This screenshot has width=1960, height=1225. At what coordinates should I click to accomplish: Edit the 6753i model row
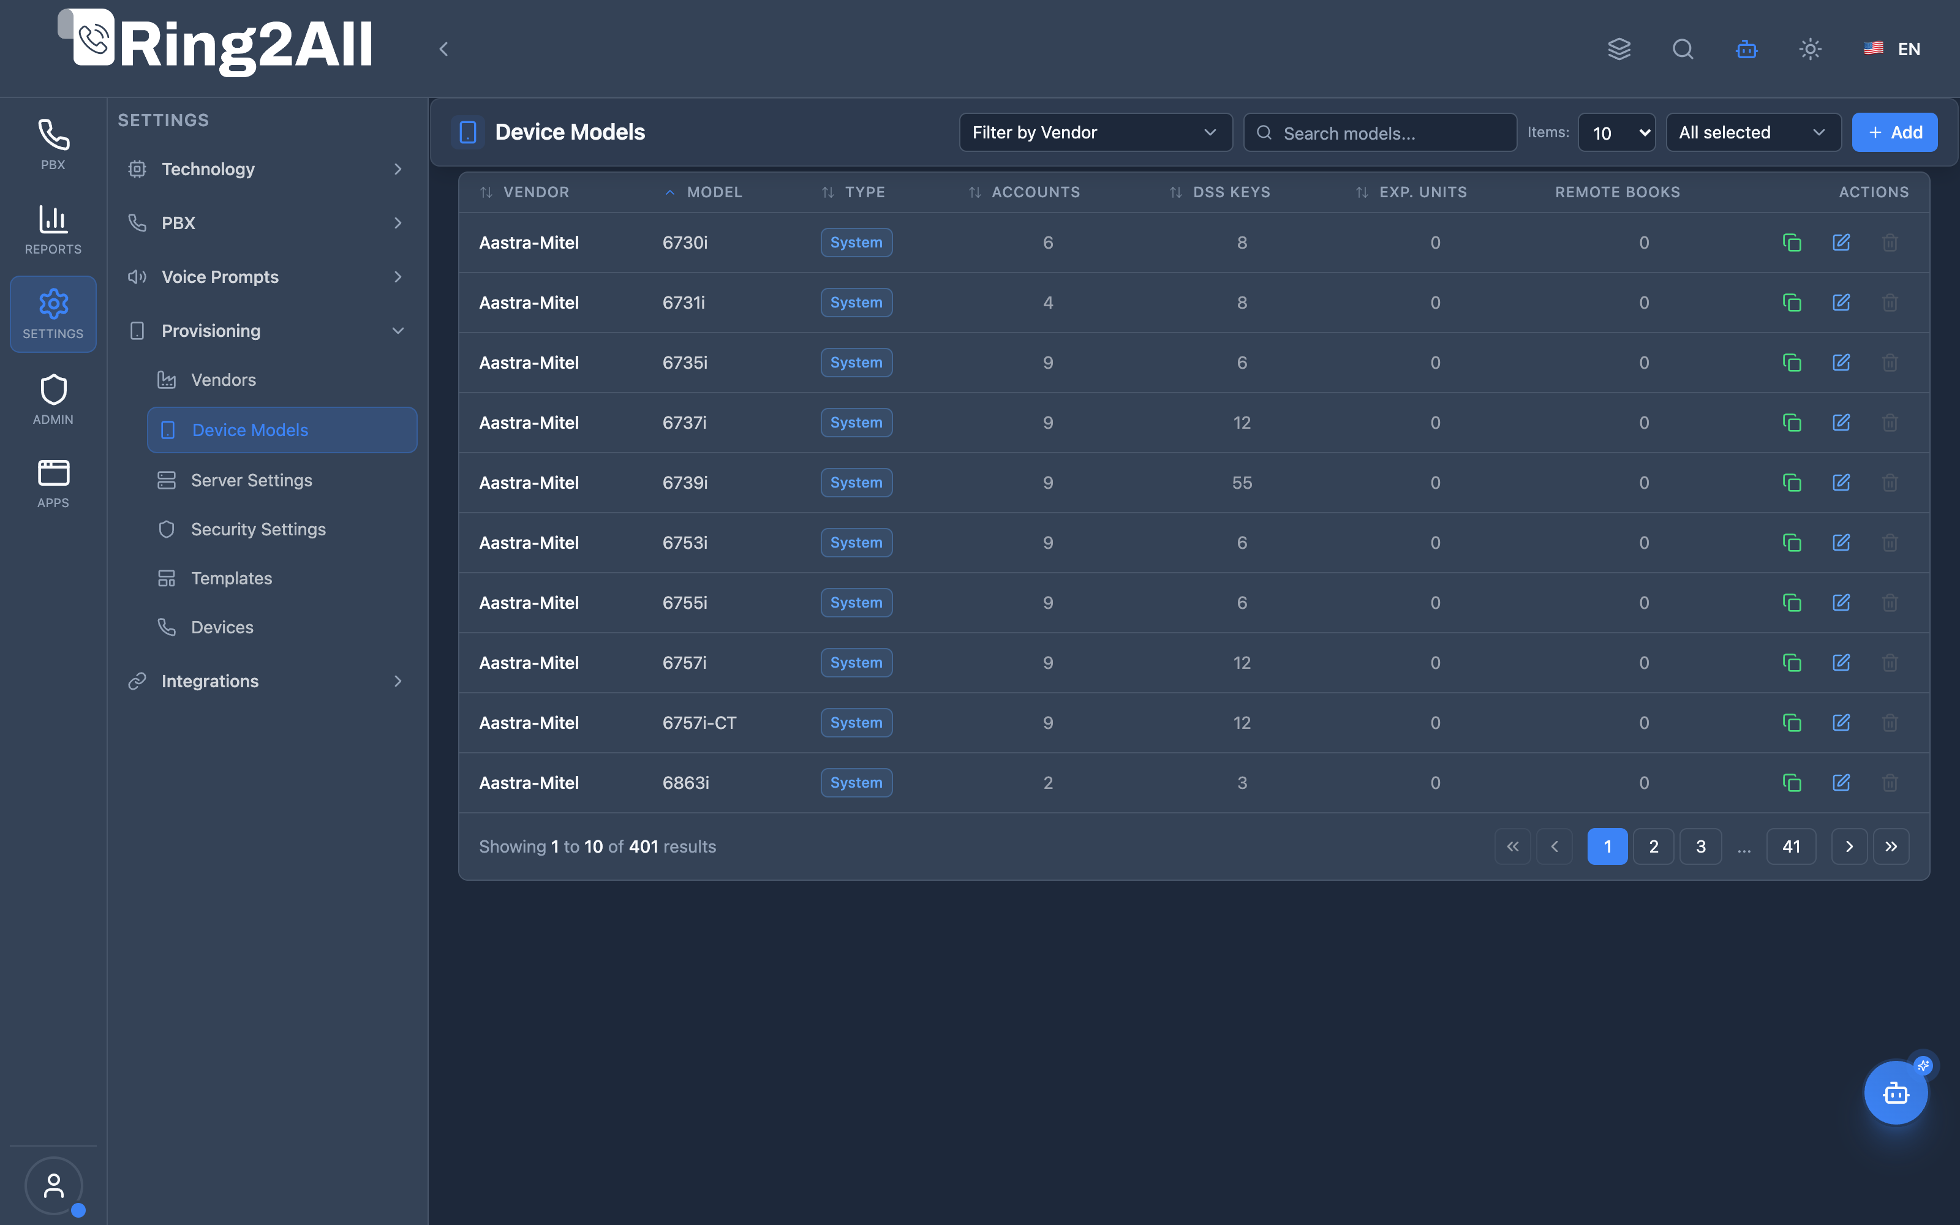point(1841,543)
